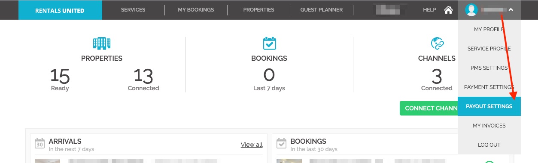Click the home icon in top bar

point(448,10)
